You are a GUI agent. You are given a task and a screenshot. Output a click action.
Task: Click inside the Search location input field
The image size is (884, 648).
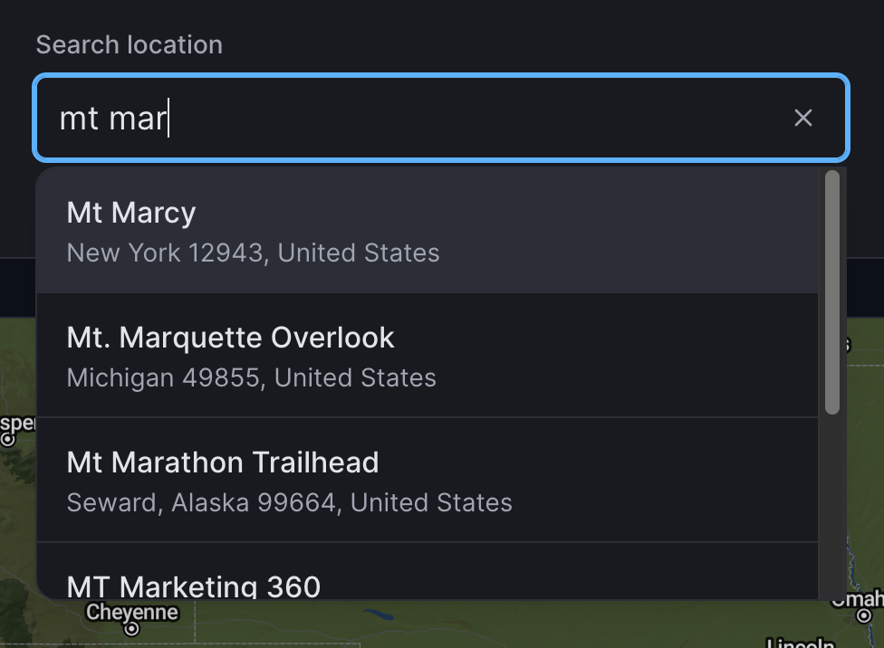coord(453,118)
